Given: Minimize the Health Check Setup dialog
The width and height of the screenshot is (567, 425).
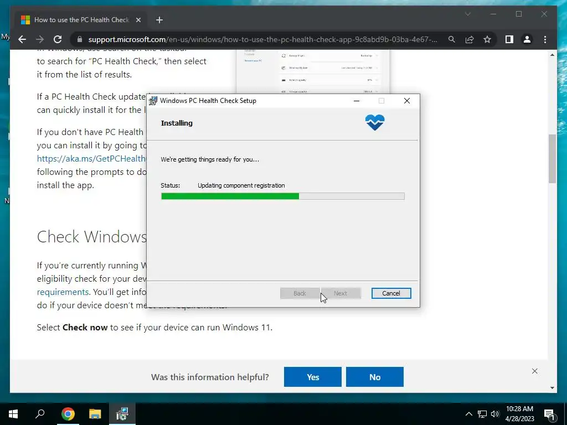Looking at the screenshot, I should [x=357, y=101].
